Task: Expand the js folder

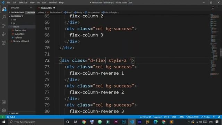Action: point(14,23)
